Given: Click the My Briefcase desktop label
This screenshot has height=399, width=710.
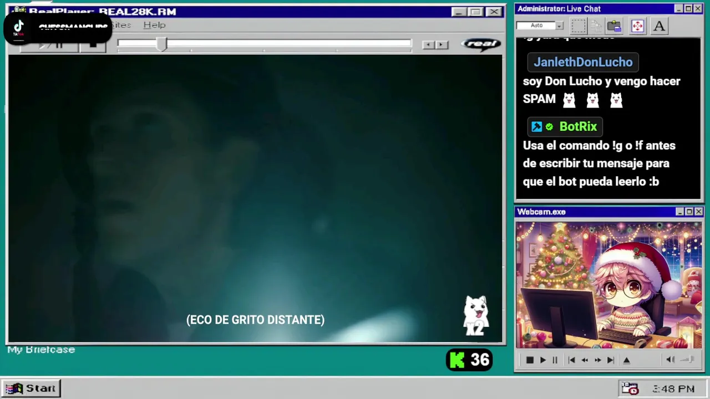Looking at the screenshot, I should (x=41, y=350).
